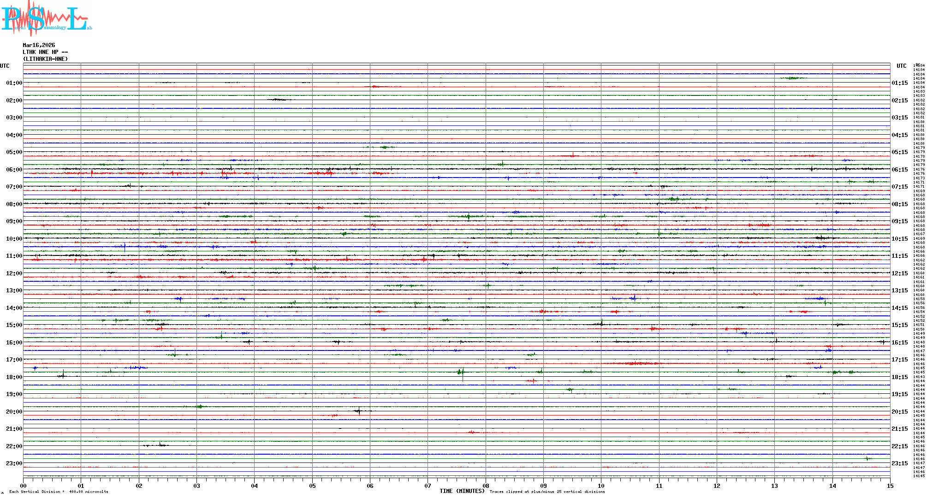Image resolution: width=927 pixels, height=498 pixels.
Task: Click the 00 minute tick label
Action: [x=24, y=486]
